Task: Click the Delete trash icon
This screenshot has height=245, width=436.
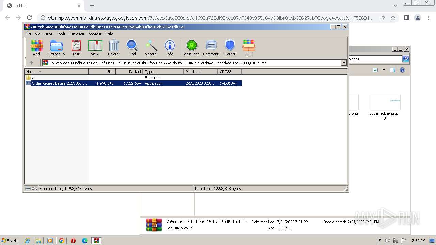Action: tap(113, 48)
